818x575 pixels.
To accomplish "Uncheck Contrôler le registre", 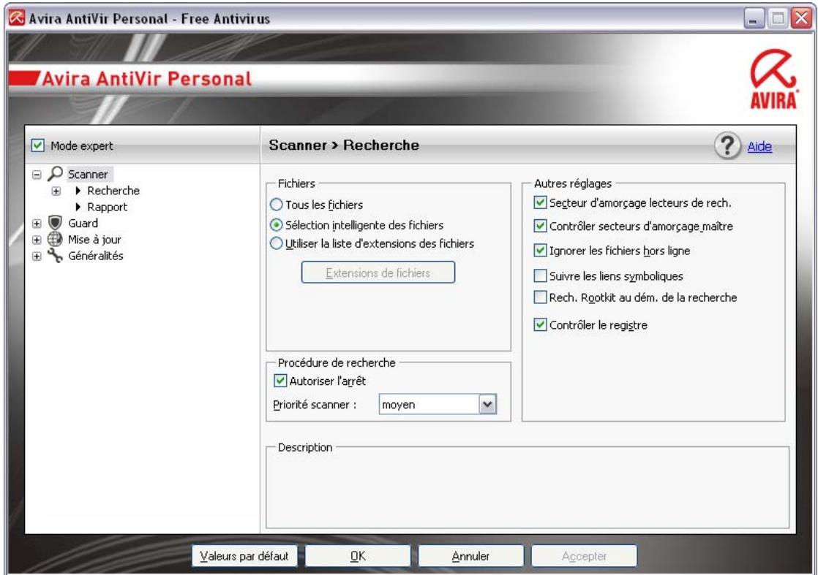I will click(x=541, y=325).
